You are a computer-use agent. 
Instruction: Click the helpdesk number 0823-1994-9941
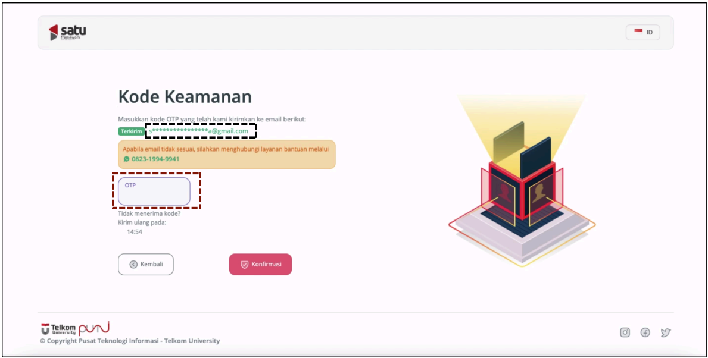coord(155,159)
